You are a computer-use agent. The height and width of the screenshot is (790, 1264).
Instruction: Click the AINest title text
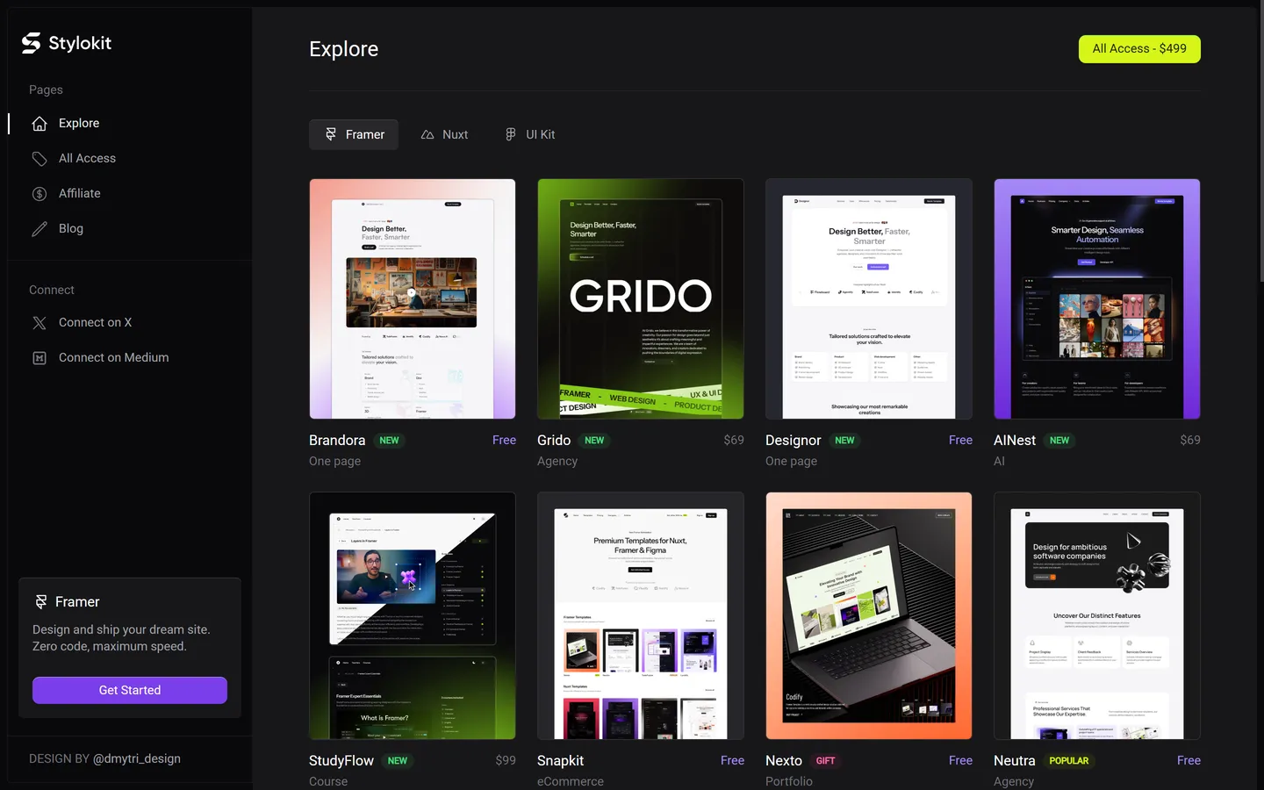(1015, 441)
